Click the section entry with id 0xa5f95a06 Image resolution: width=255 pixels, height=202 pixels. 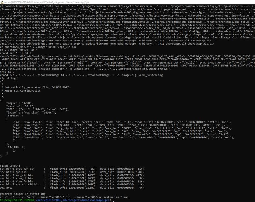click(121, 134)
